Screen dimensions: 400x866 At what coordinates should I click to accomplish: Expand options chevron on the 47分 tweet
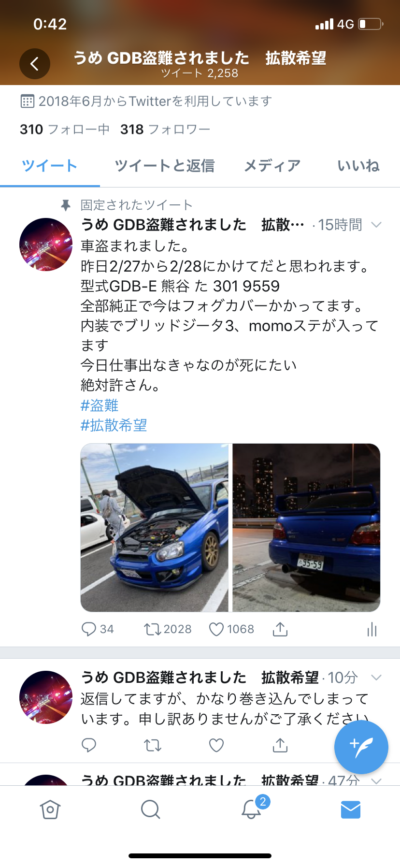(x=376, y=780)
